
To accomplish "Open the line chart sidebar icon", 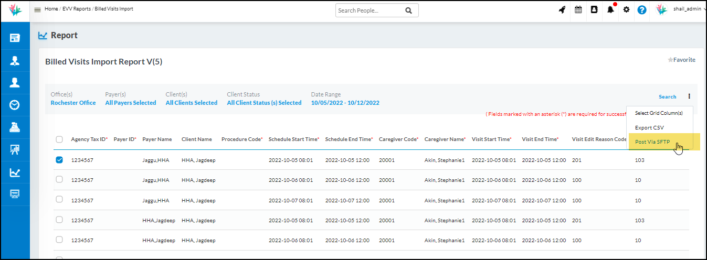I will point(15,172).
